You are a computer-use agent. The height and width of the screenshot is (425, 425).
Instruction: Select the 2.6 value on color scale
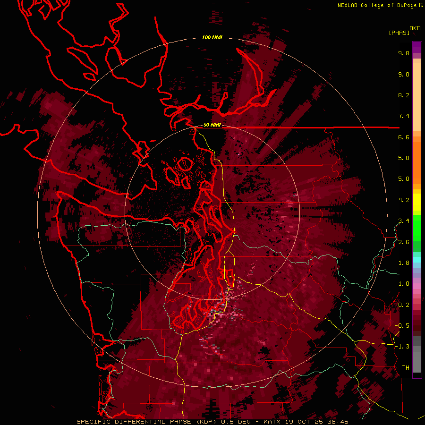click(x=404, y=242)
